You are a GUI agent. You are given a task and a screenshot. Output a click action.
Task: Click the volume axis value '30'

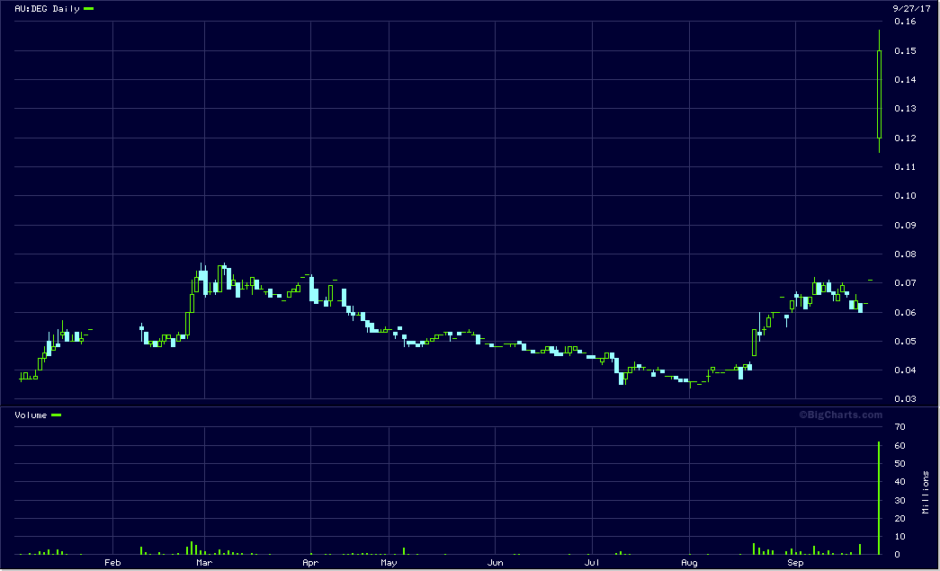click(x=900, y=500)
